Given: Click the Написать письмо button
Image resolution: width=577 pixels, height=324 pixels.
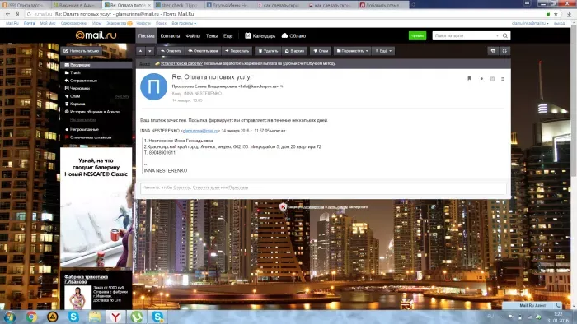Looking at the screenshot, I should click(x=82, y=51).
